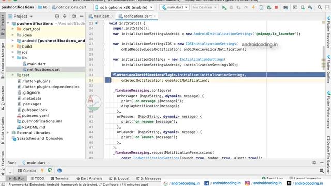Click the Configure framework status message

(78, 184)
